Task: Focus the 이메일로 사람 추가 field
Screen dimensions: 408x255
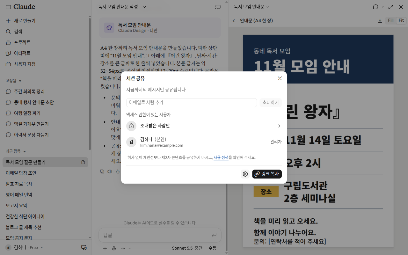Action: tap(192, 102)
